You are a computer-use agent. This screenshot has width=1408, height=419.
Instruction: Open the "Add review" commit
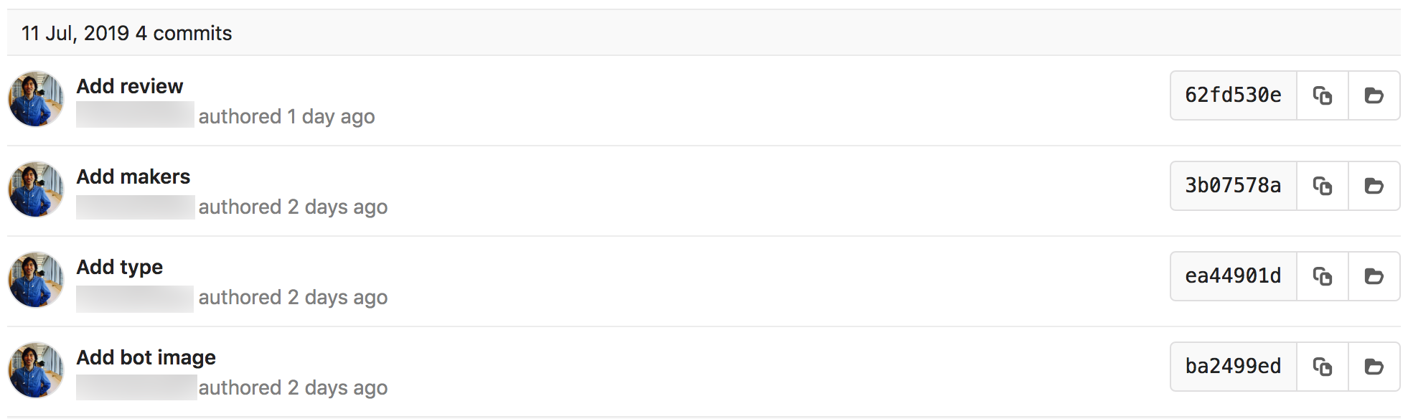(130, 86)
